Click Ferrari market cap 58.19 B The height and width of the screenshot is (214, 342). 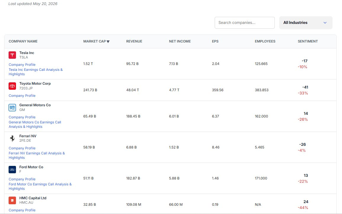coord(89,147)
